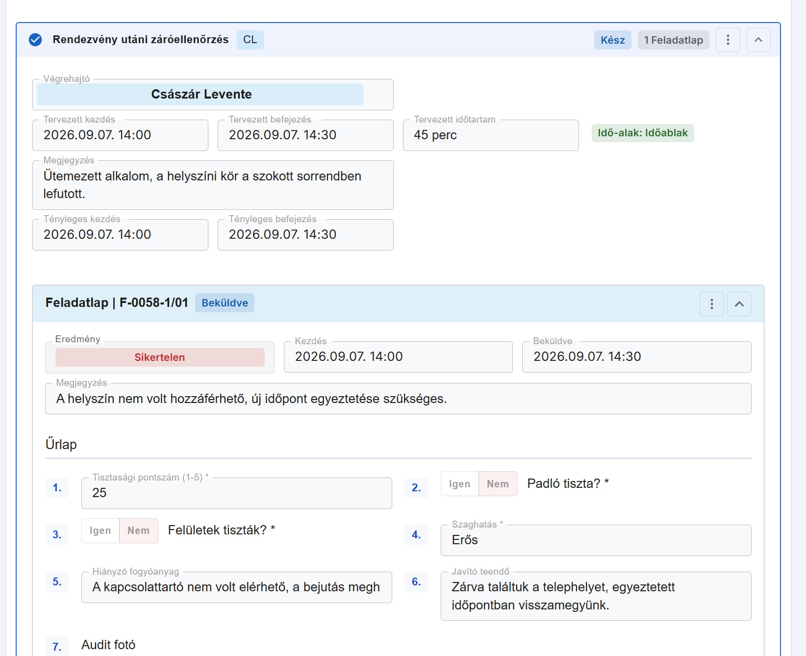This screenshot has width=806, height=656.
Task: Click the Feladatlap Kezdés field
Action: click(x=398, y=356)
